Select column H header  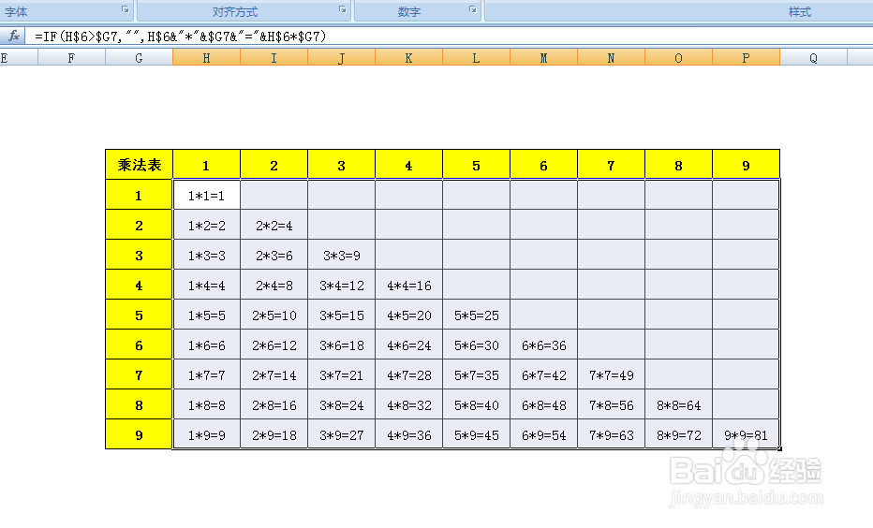point(207,58)
